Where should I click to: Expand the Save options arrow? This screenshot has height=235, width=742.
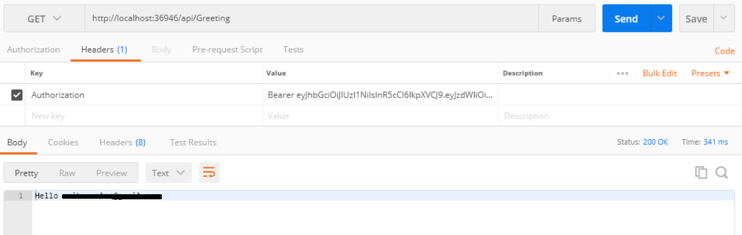pyautogui.click(x=724, y=19)
